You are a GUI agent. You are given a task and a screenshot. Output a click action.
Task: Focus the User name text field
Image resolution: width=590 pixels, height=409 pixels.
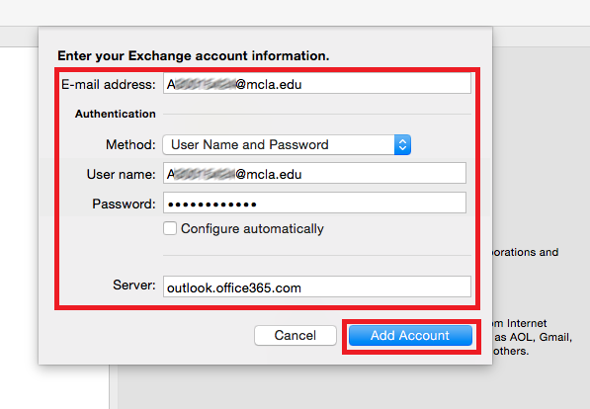(314, 173)
